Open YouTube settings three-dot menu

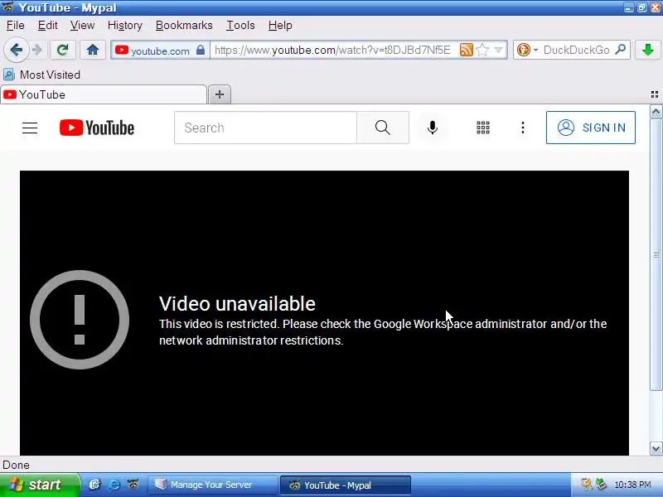523,128
